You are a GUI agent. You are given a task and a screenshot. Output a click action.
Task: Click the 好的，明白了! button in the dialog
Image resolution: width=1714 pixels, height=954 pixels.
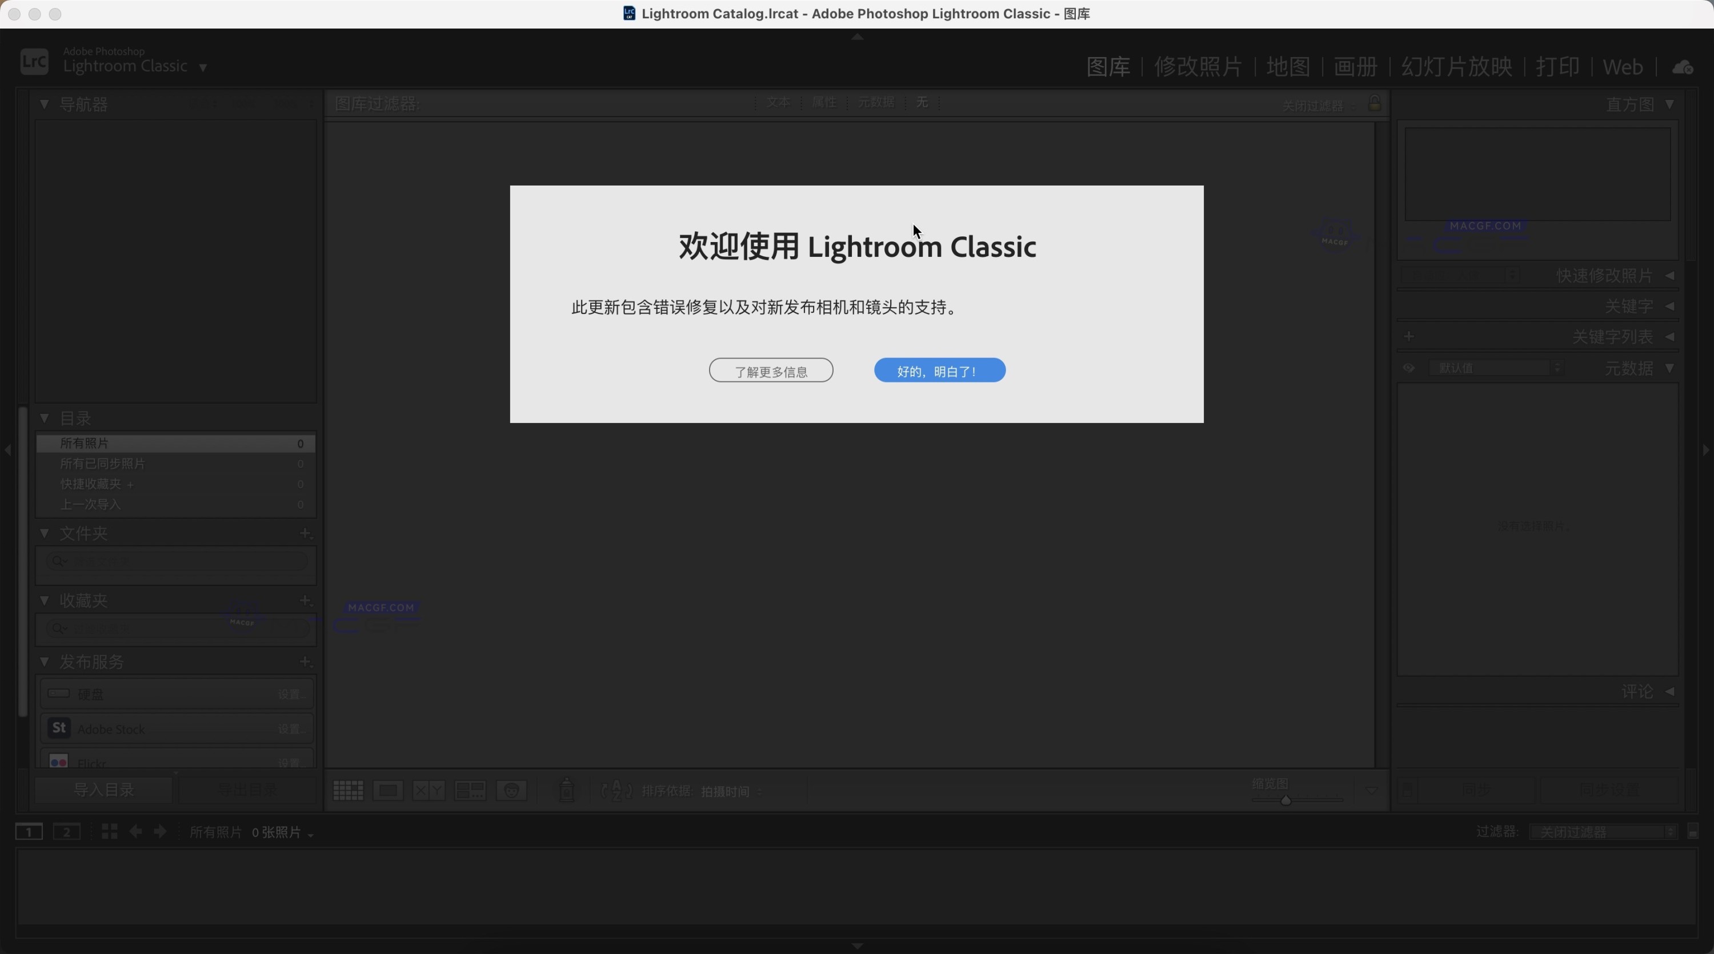pos(939,371)
